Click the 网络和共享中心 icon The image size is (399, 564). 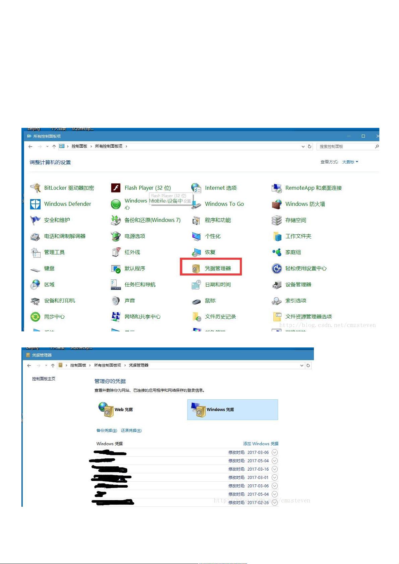[116, 317]
